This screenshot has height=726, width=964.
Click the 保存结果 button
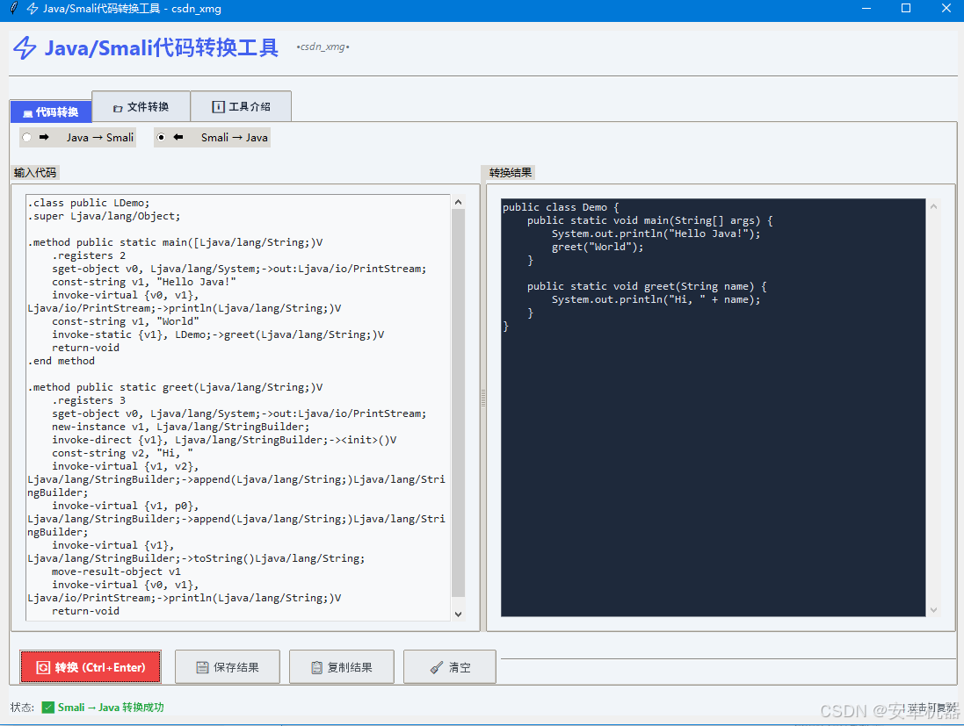coord(228,667)
